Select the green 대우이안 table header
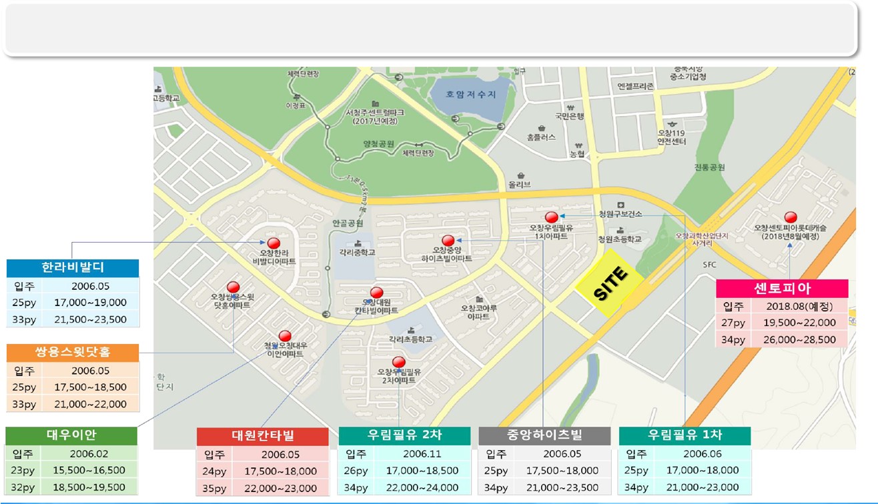878x504 pixels. click(x=71, y=435)
